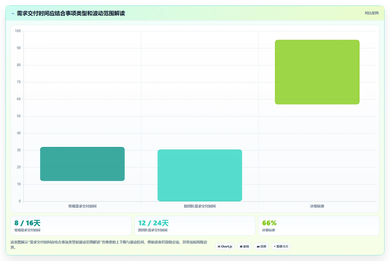
Task: Click the green 决策标准 bar
Action: tap(317, 72)
